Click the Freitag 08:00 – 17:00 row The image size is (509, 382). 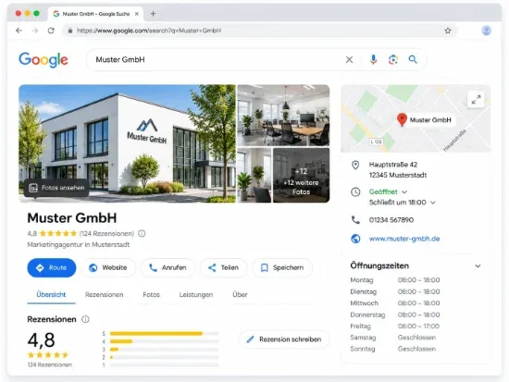[x=395, y=327]
